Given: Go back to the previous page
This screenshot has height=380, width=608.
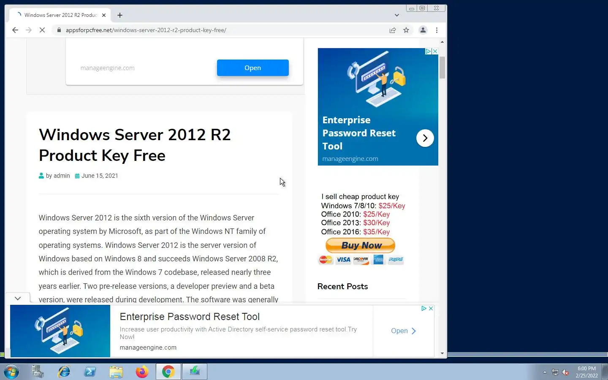Looking at the screenshot, I should click(15, 30).
